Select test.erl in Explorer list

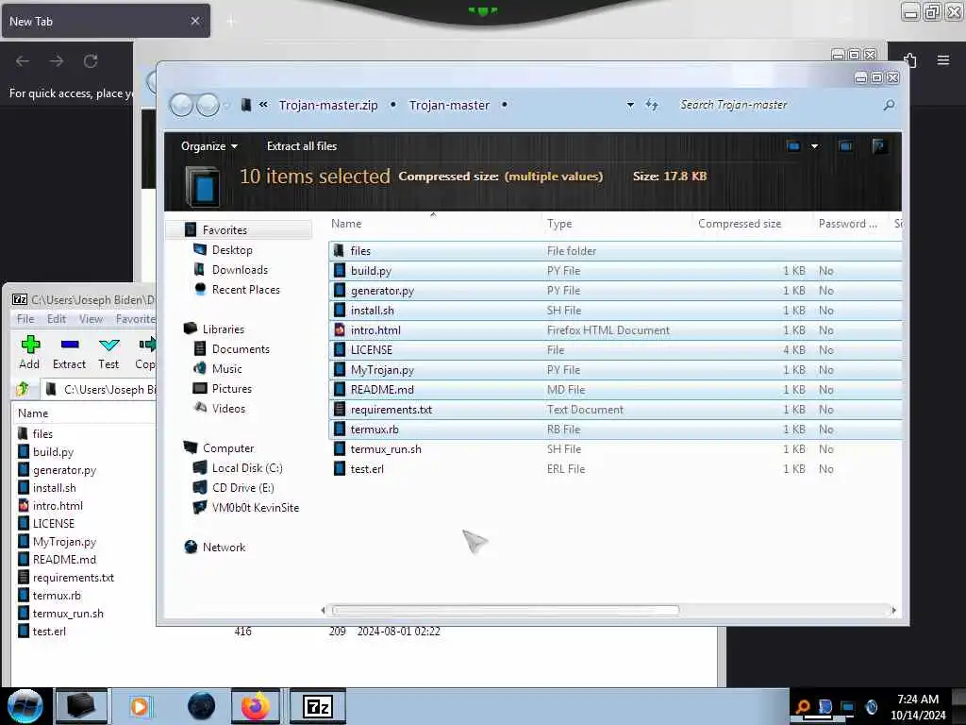614,468
